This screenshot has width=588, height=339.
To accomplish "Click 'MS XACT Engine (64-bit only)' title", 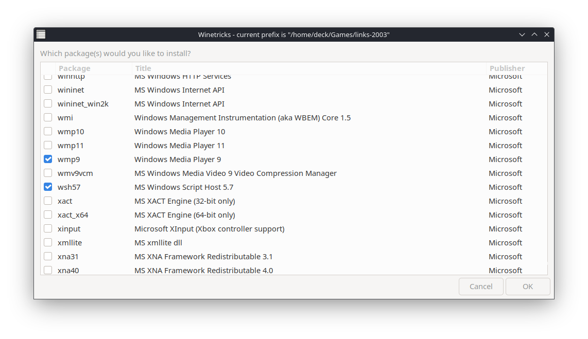I will [184, 215].
